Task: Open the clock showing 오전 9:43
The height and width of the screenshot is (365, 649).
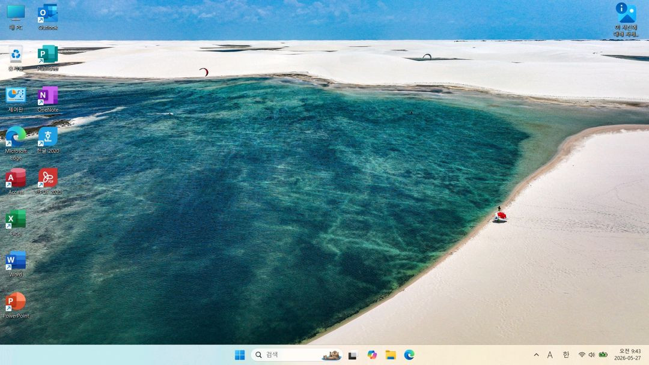Action: pos(628,355)
